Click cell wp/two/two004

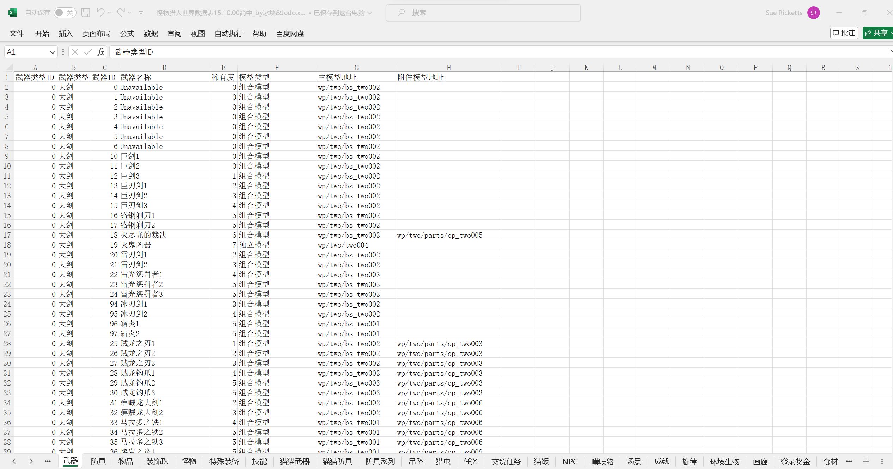[x=356, y=245]
